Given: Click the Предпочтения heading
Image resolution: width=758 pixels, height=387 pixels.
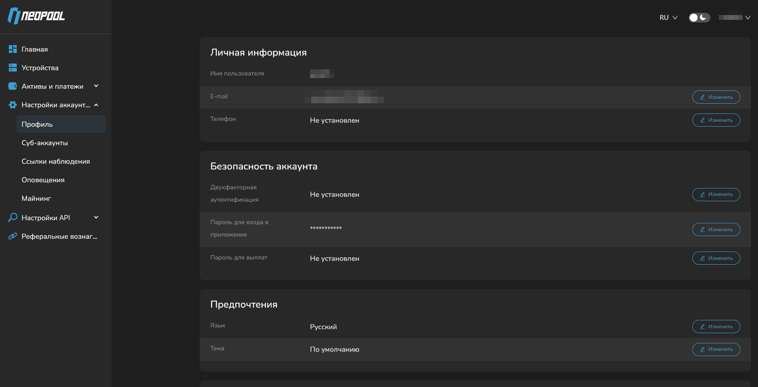Looking at the screenshot, I should click(x=244, y=304).
